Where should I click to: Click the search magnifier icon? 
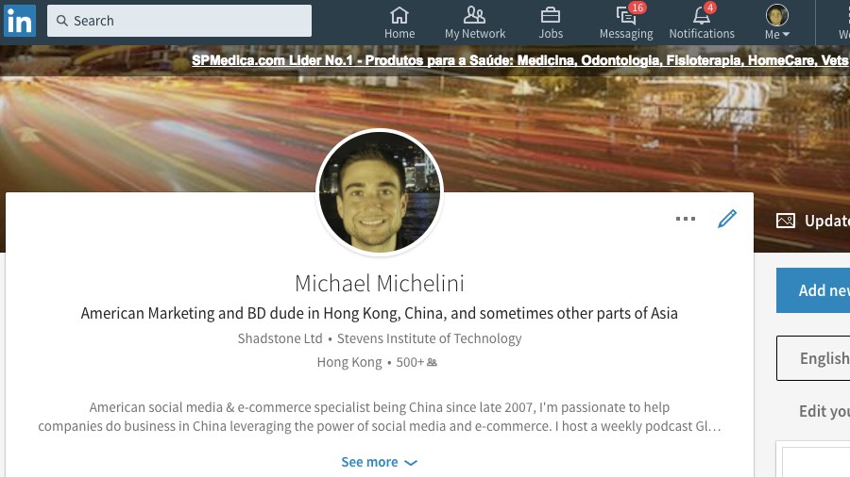(x=62, y=21)
